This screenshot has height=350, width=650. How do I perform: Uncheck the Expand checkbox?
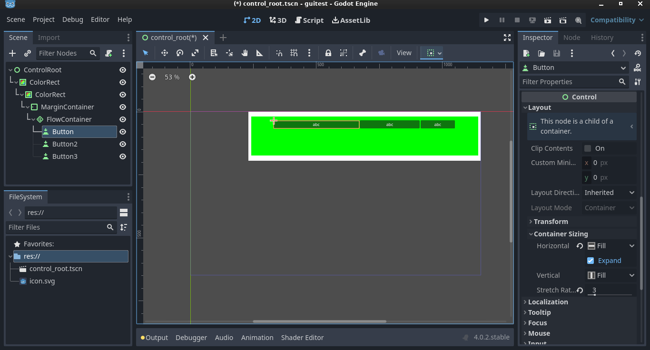[591, 261]
